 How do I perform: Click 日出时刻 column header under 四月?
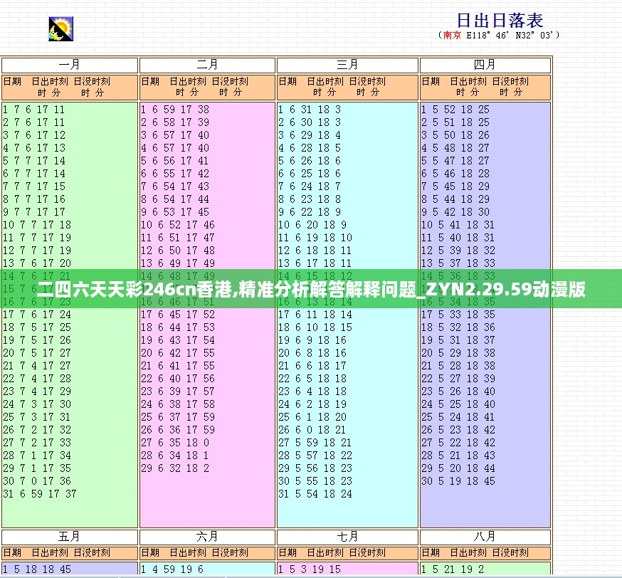(x=468, y=81)
